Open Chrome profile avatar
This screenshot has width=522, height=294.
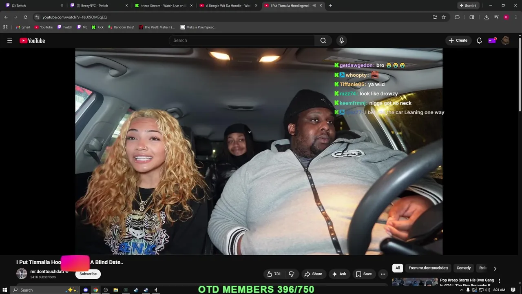pyautogui.click(x=506, y=17)
